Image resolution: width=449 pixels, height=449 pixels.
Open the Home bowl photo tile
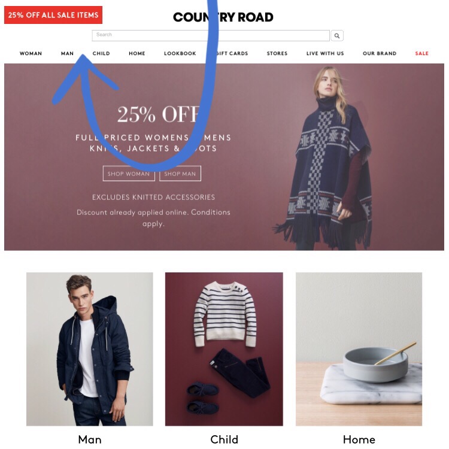click(359, 349)
